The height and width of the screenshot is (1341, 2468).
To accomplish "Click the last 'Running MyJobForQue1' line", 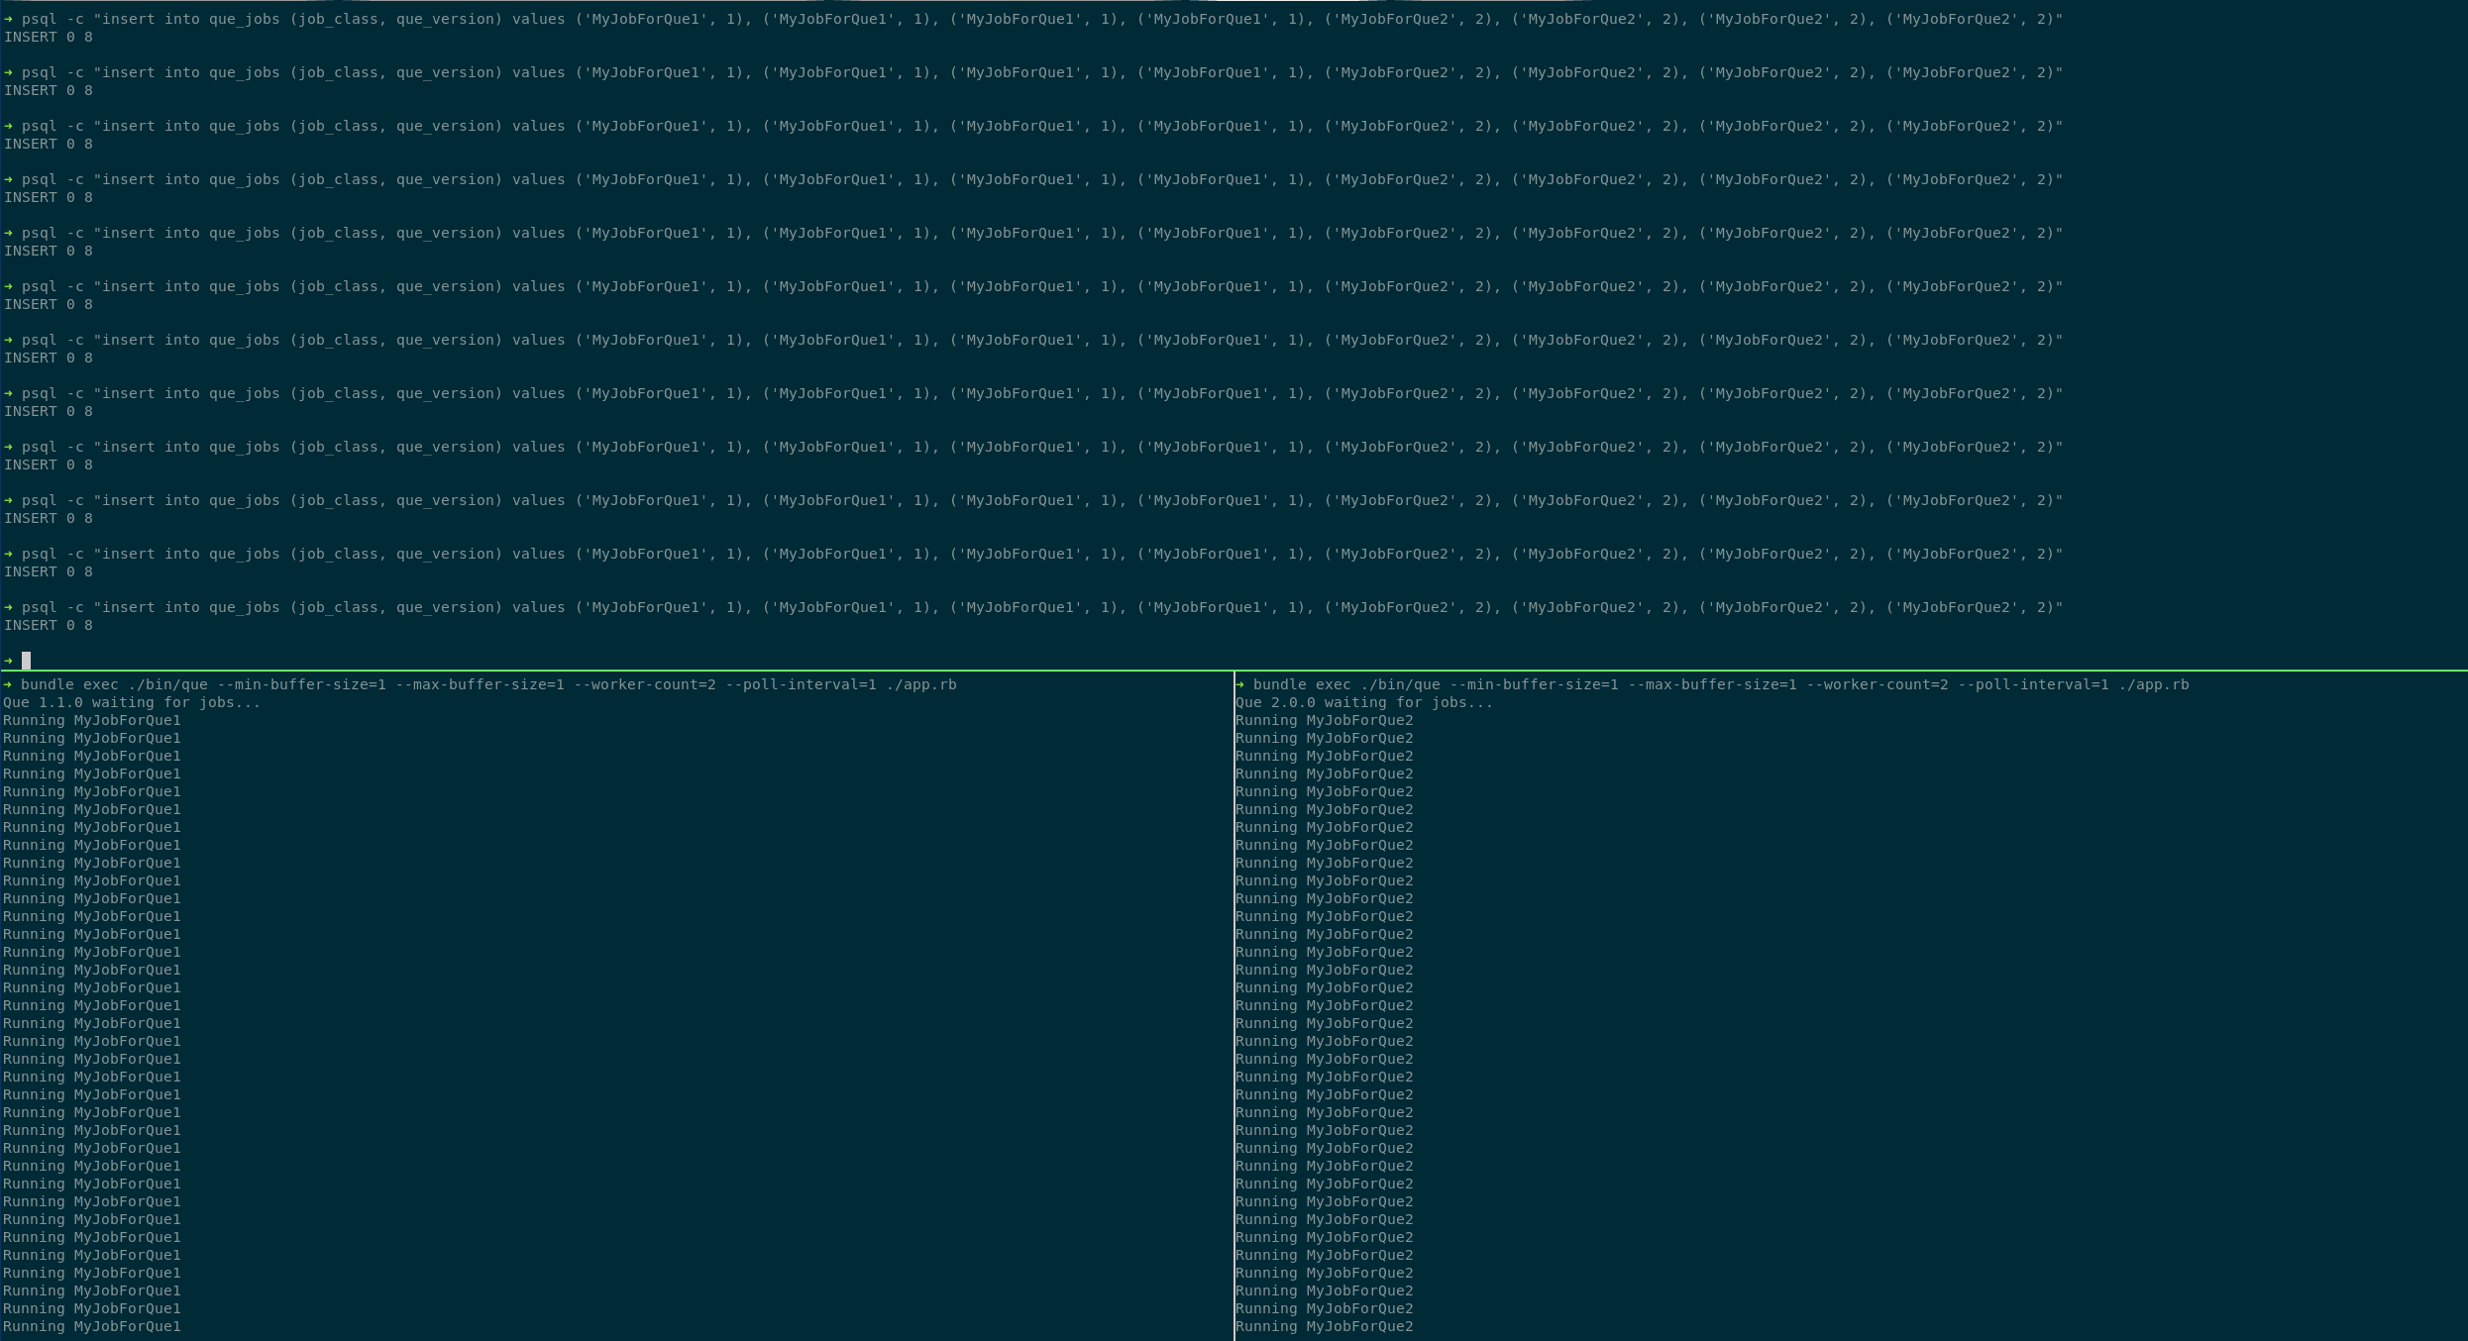I will point(92,1326).
